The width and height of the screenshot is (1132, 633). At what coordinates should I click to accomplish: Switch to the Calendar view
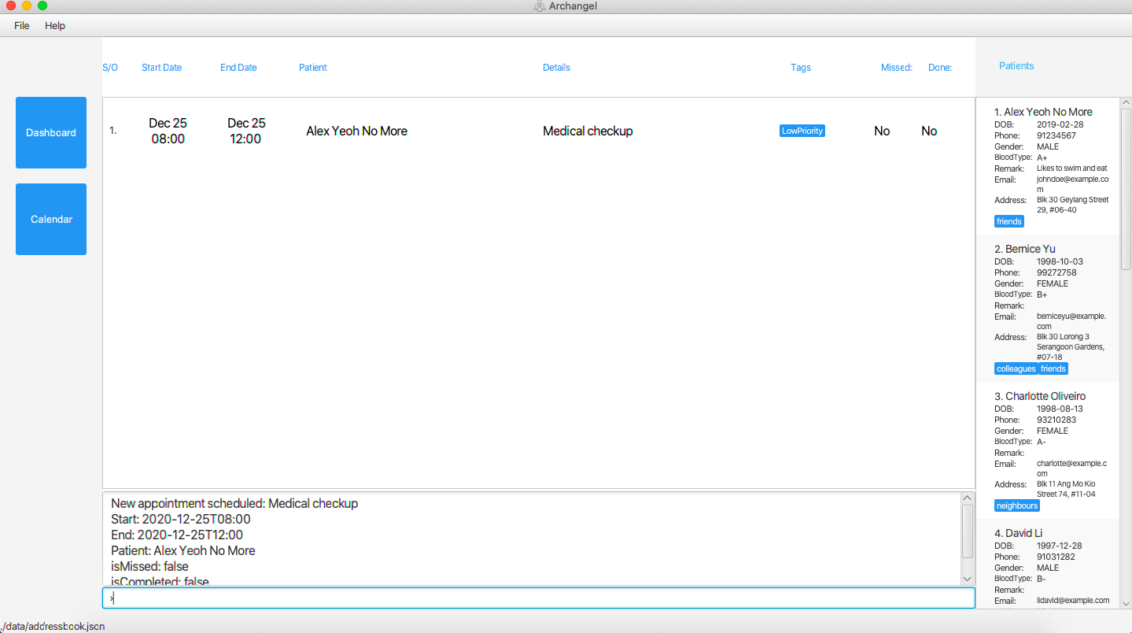click(x=51, y=219)
